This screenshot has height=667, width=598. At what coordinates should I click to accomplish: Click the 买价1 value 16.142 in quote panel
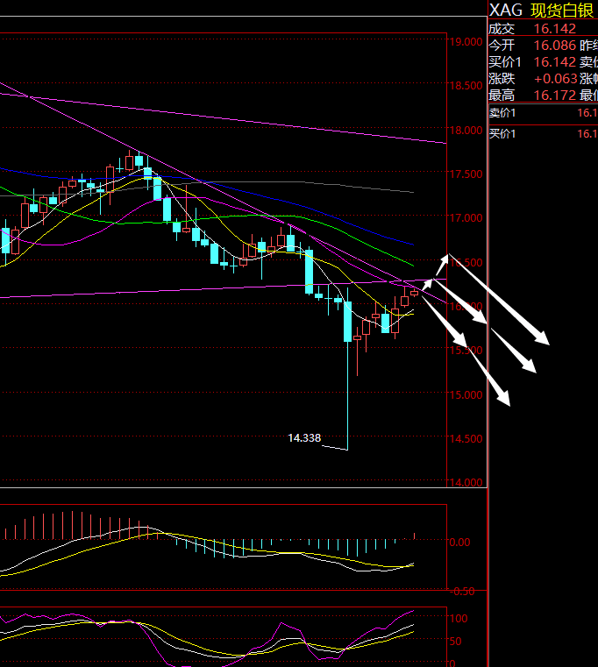click(554, 61)
